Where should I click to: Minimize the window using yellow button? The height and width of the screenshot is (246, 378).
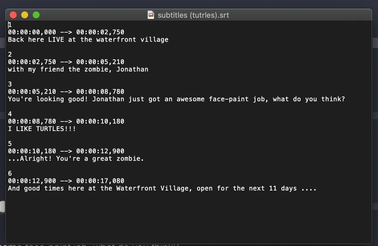[25, 15]
